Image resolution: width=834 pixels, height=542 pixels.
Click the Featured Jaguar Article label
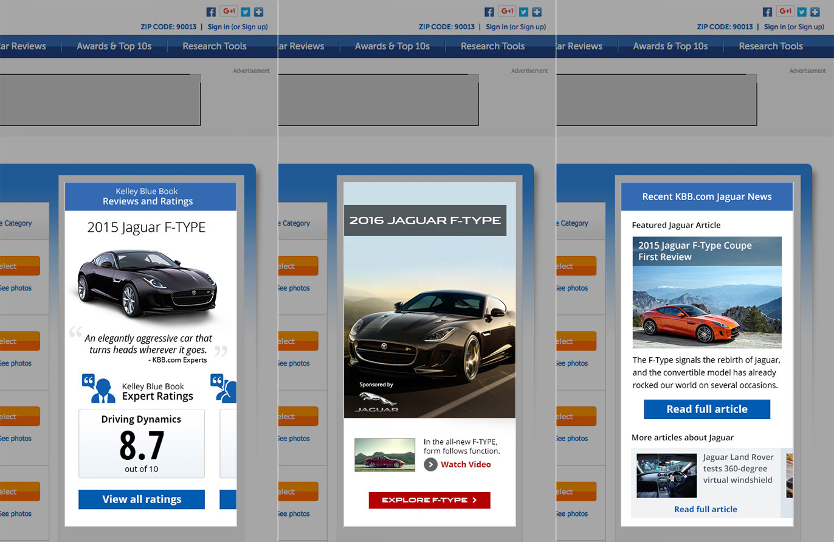pos(676,225)
